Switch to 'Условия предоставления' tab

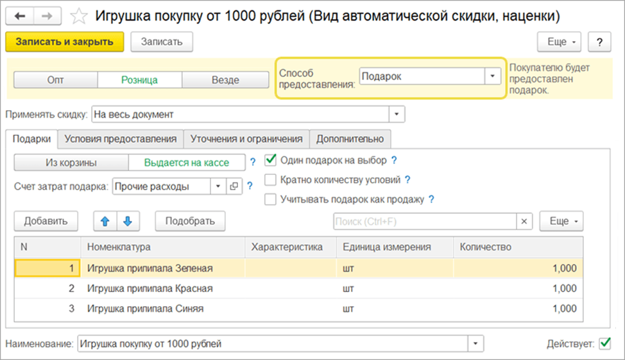coord(121,139)
